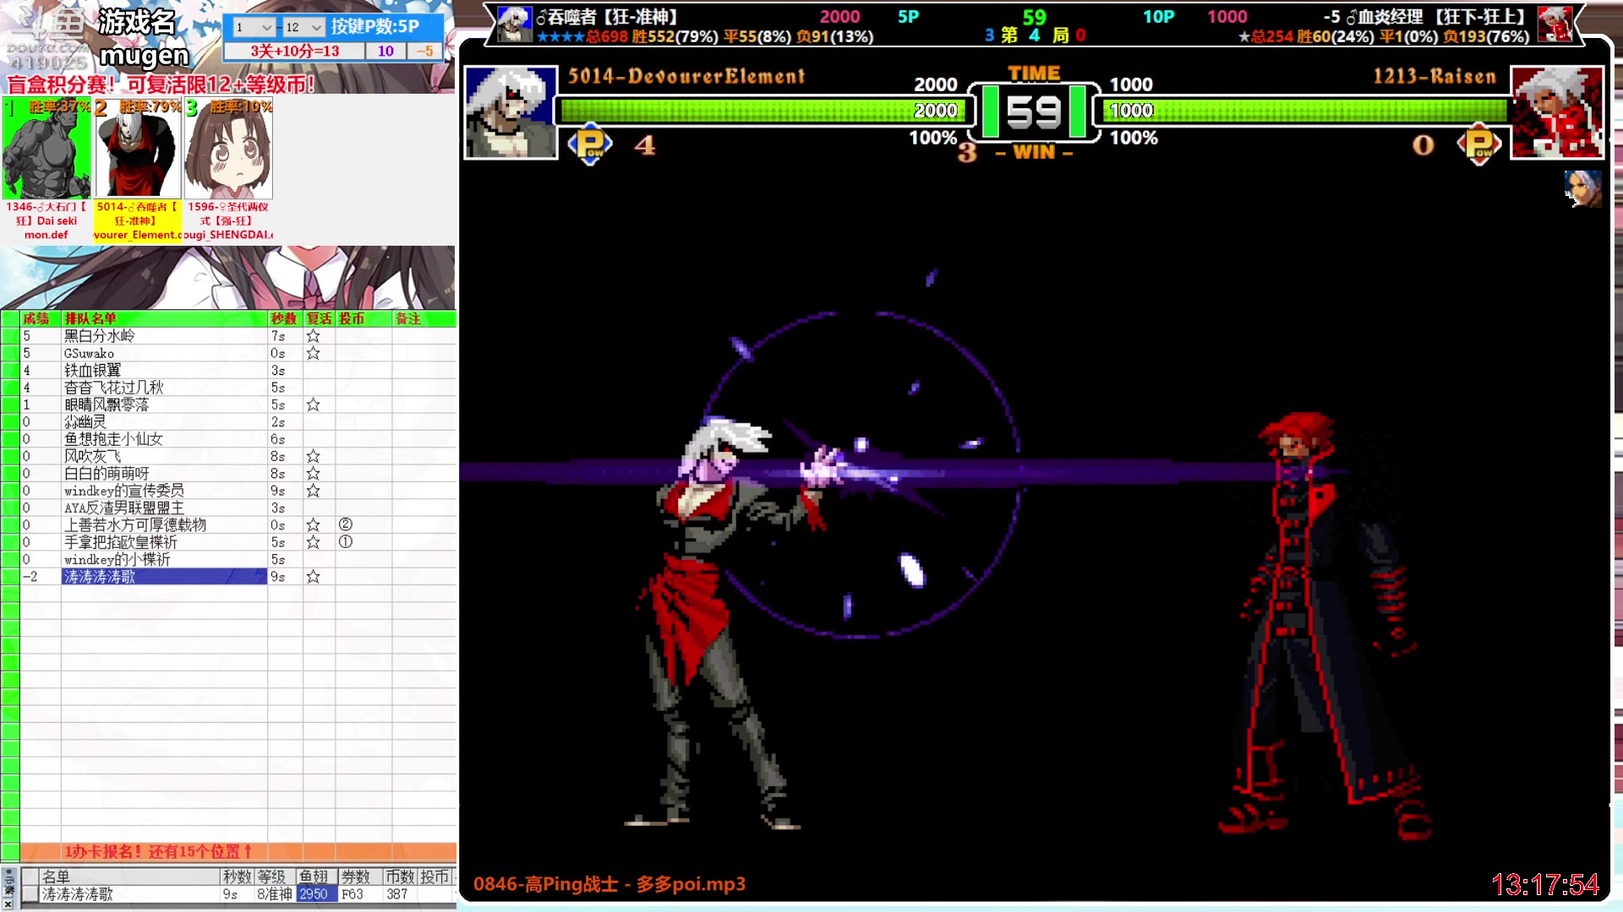
Task: Select queue entry 焱幽灵
Action: [164, 422]
